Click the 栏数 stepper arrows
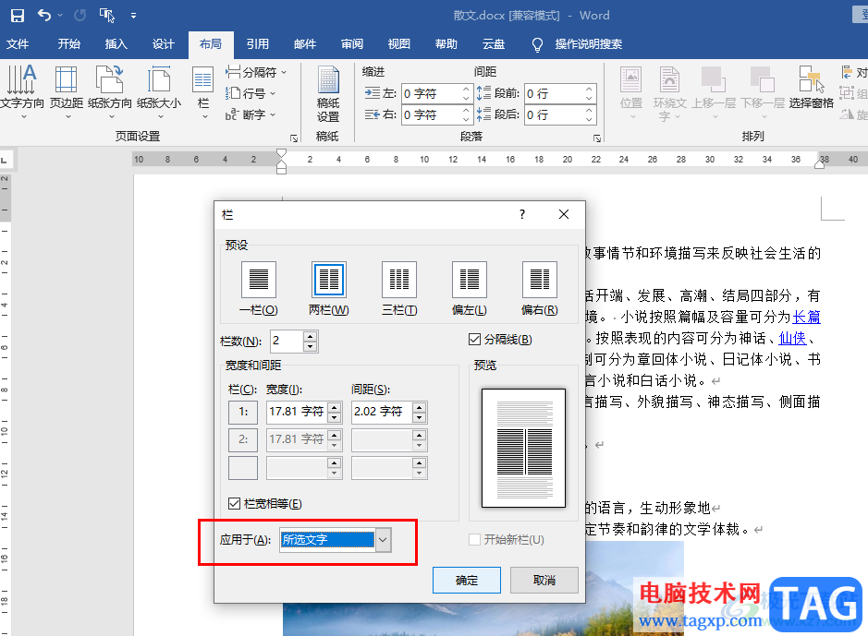This screenshot has height=636, width=868. pos(311,341)
